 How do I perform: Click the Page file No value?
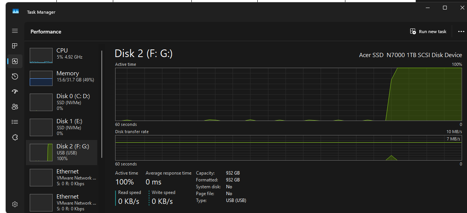click(x=229, y=194)
